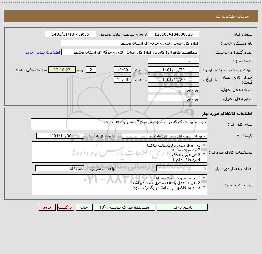262x254 pixels.
Task: Click need date field 1401/11/30
Action: point(60,136)
